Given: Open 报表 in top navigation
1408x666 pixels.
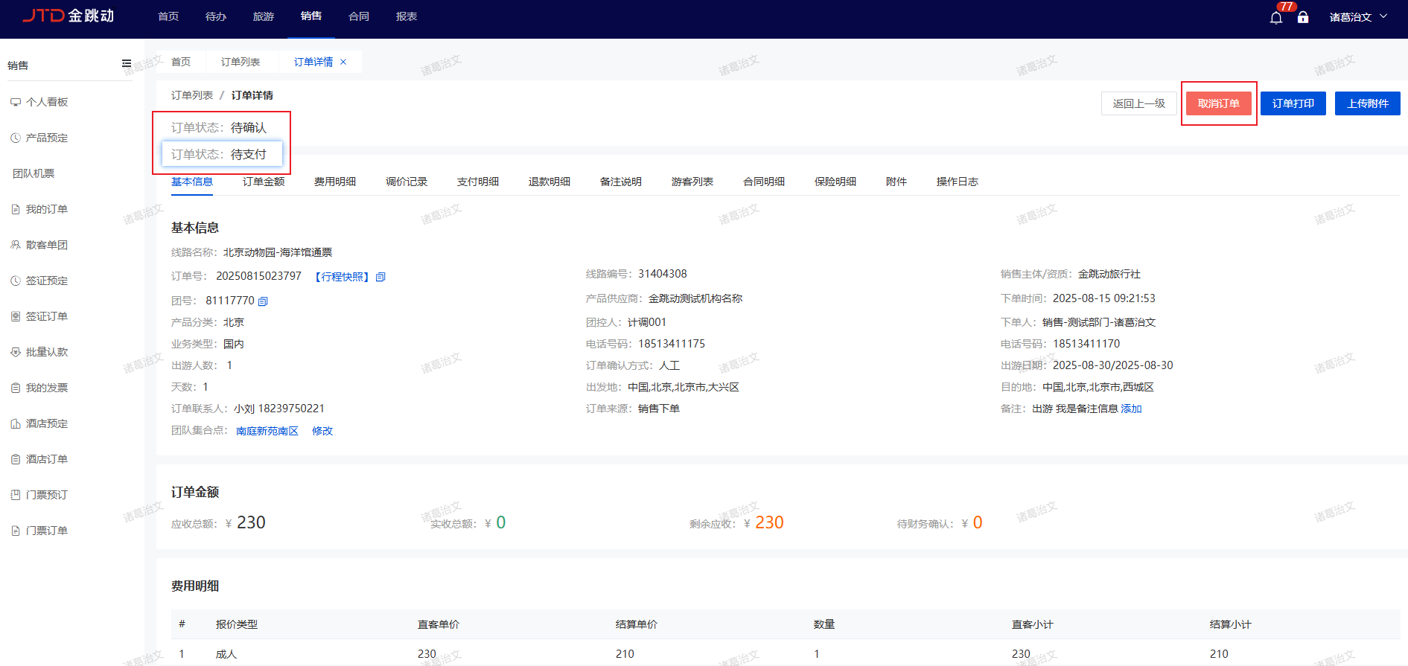Looking at the screenshot, I should coord(406,16).
